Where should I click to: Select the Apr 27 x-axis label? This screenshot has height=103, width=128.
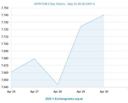pyautogui.click(x=34, y=92)
